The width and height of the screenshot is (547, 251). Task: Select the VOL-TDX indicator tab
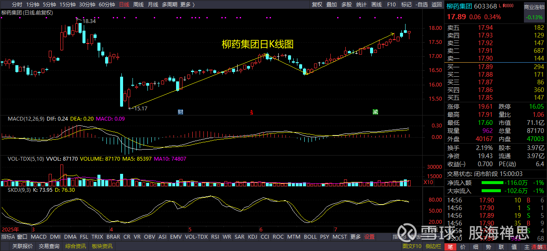[x=196, y=237]
